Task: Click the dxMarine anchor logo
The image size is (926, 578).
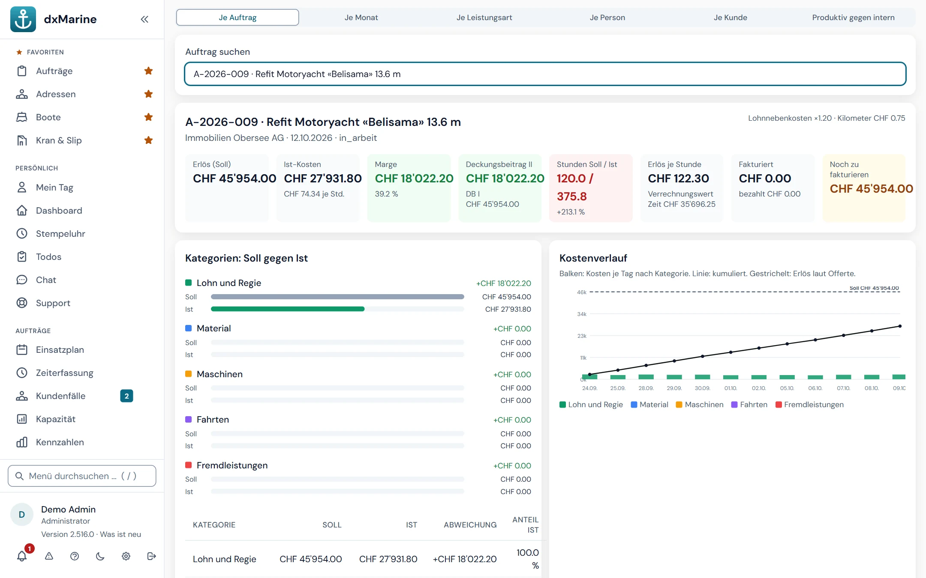Action: (23, 19)
